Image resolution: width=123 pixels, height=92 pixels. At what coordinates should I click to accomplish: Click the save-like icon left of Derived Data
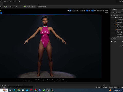click(x=106, y=87)
